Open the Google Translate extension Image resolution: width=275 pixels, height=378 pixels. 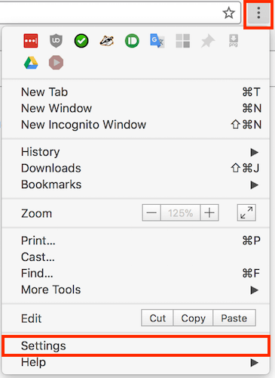(157, 41)
